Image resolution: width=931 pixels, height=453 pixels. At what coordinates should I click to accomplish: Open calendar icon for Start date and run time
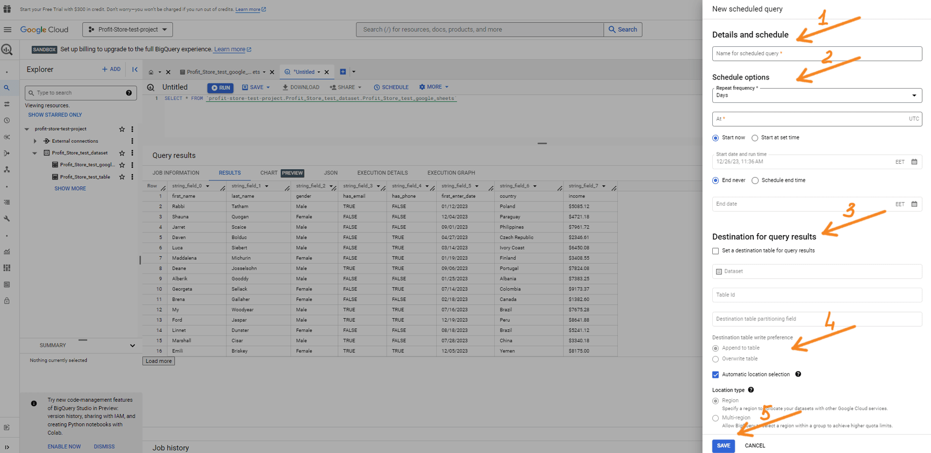click(914, 162)
